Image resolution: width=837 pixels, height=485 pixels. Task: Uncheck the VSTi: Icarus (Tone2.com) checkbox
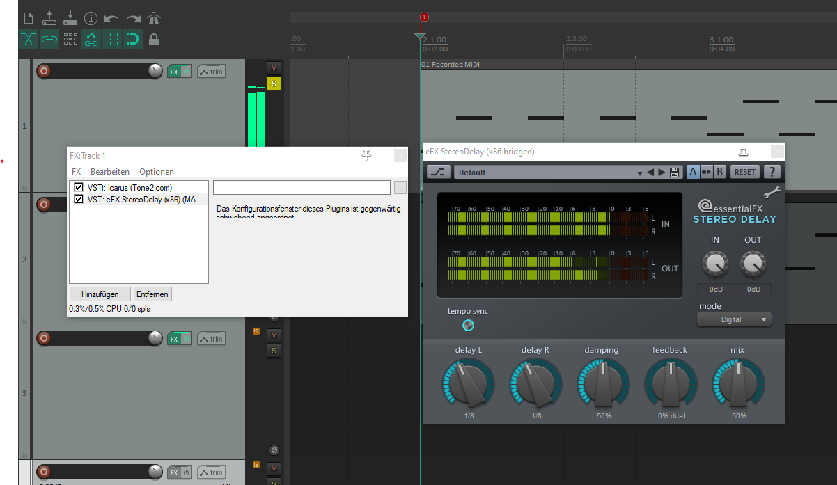79,188
